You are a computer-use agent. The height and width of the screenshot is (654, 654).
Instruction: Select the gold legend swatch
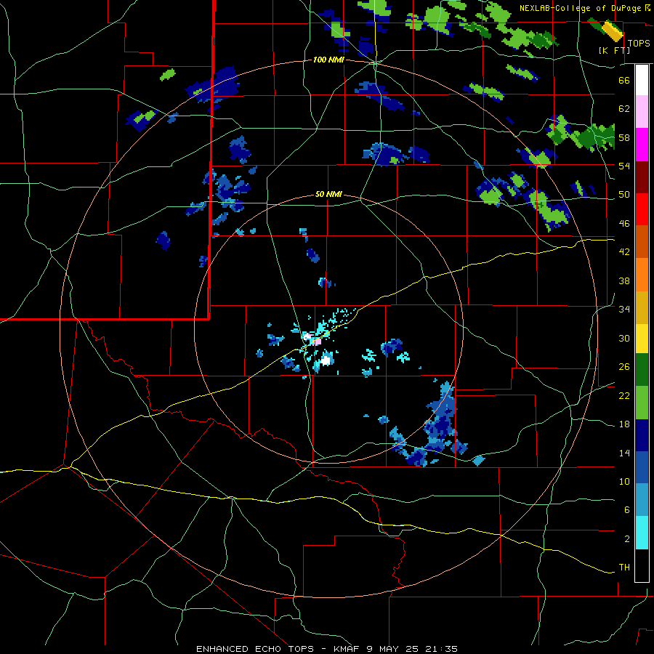coord(642,307)
